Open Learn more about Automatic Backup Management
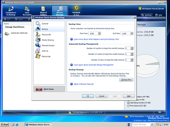The width and height of the screenshot is (170, 127). tap(94, 65)
